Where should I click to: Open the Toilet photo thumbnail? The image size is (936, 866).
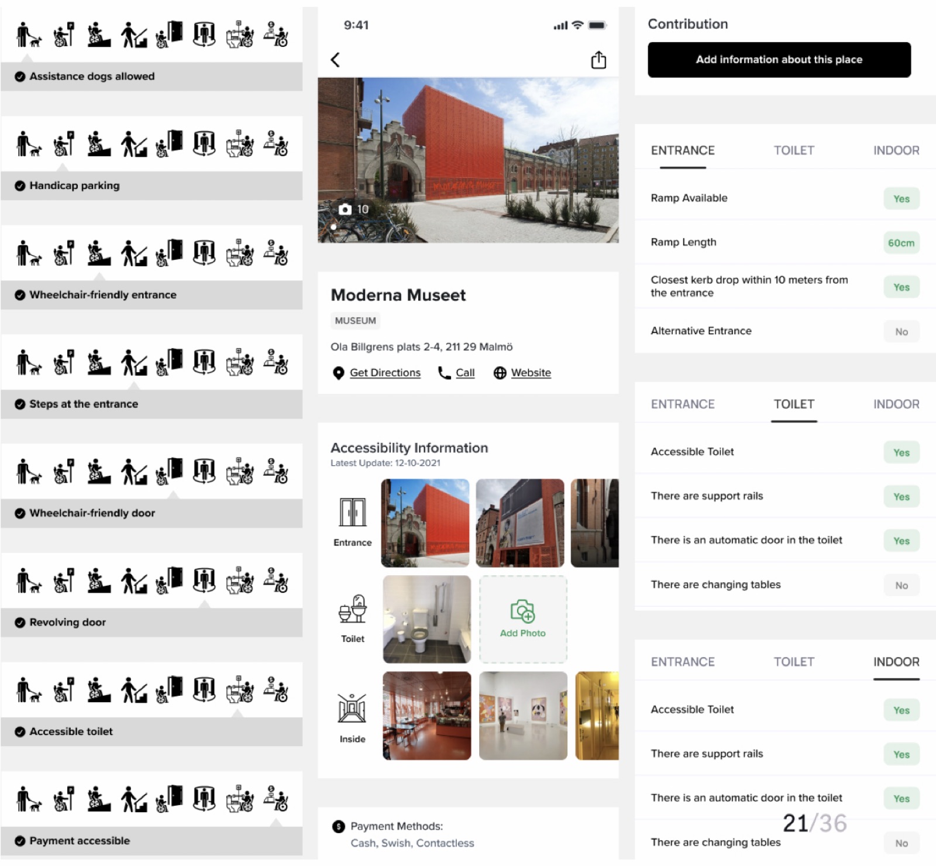(427, 619)
